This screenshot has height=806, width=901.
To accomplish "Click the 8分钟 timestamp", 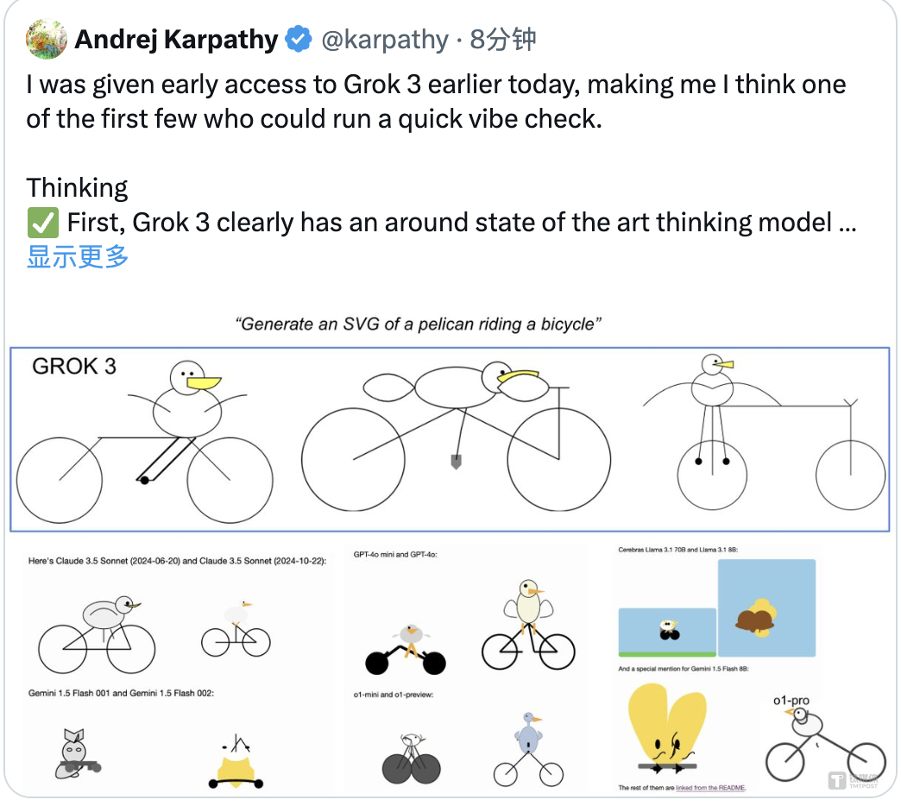I will pos(503,39).
